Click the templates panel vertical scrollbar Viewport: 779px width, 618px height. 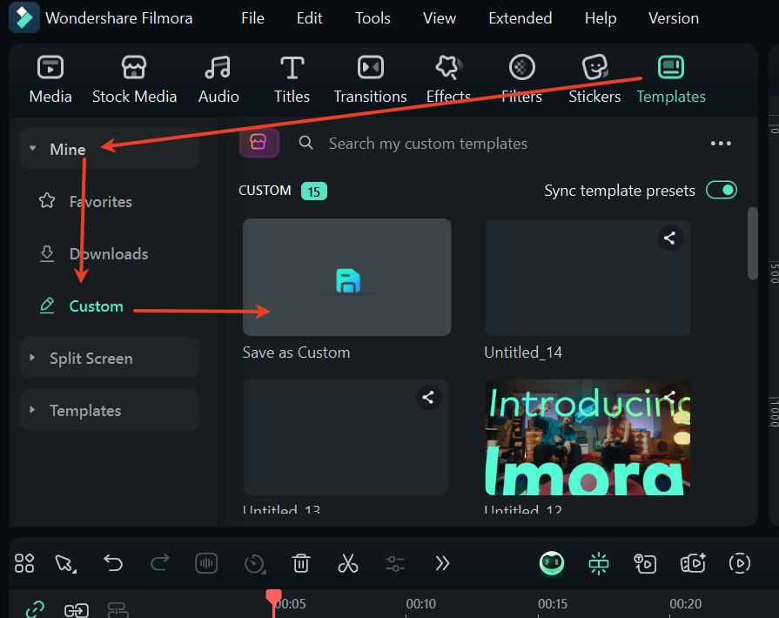(753, 244)
